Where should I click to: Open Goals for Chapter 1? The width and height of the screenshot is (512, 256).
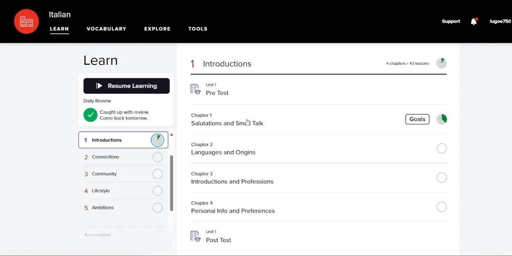(417, 119)
